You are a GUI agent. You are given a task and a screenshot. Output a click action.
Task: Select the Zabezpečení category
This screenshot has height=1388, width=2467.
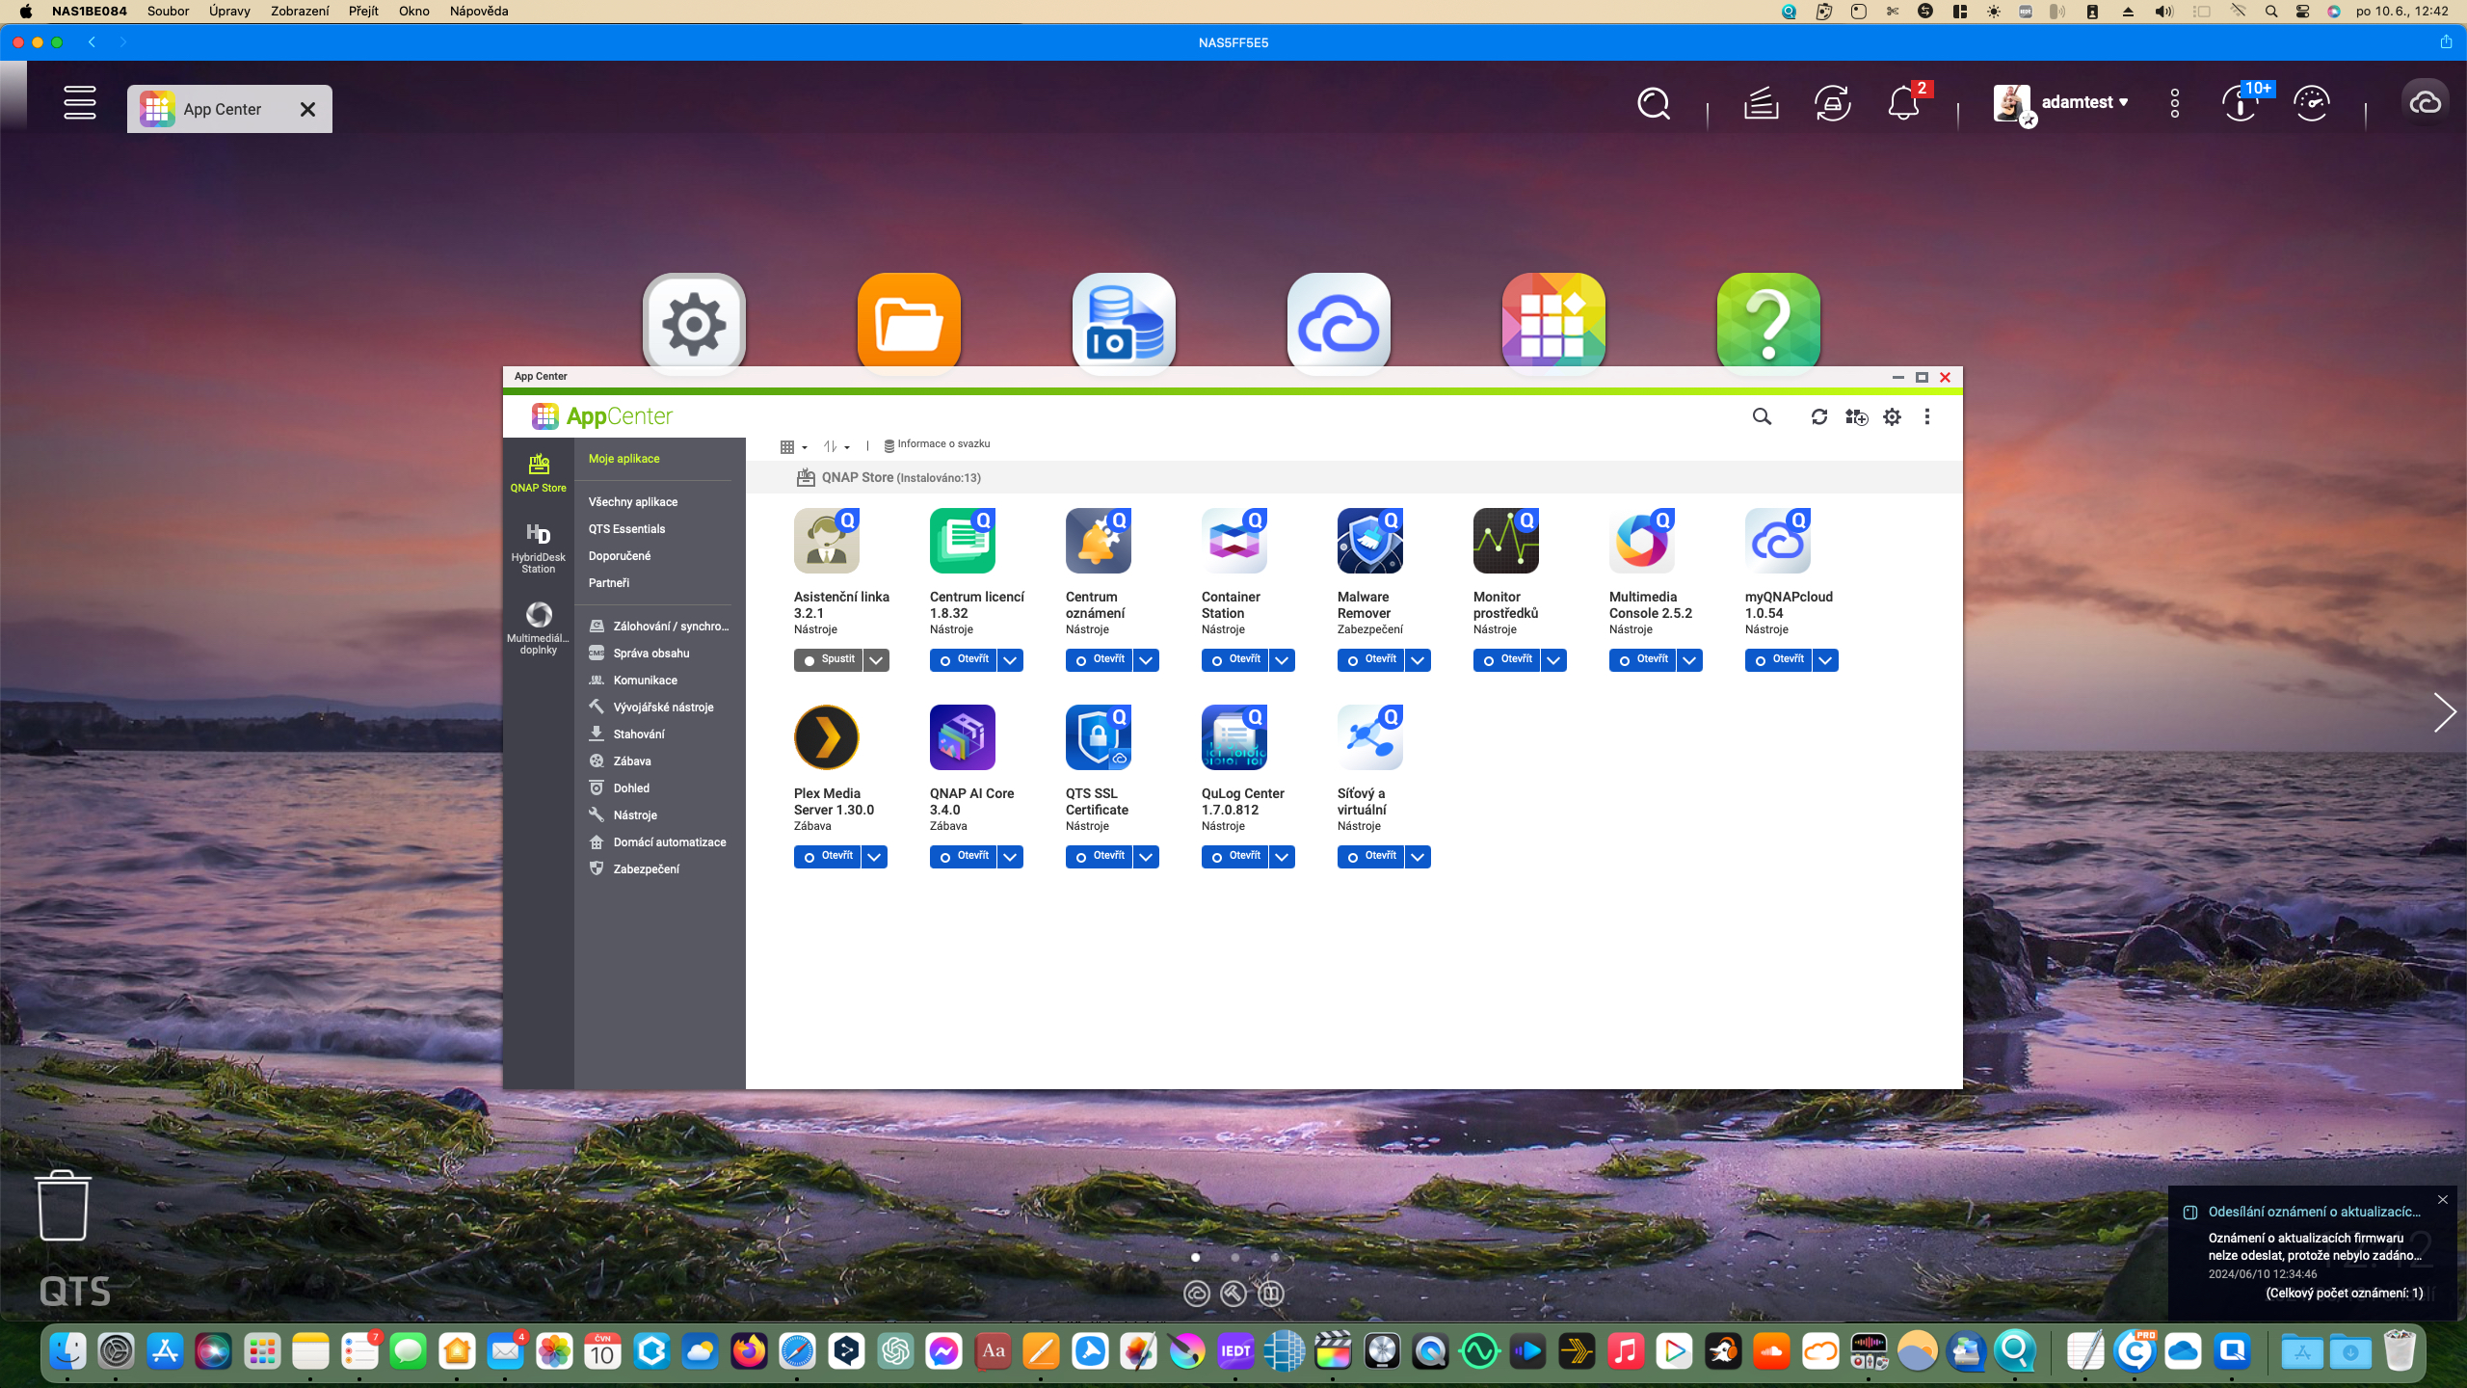(646, 868)
